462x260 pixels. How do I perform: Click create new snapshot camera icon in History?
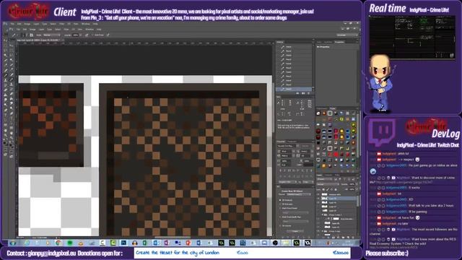tap(303, 93)
